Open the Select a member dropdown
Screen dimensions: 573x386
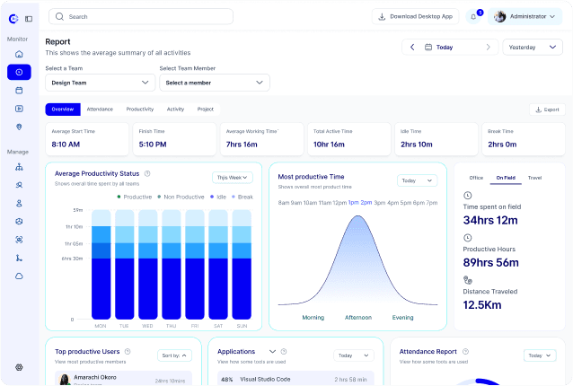214,83
